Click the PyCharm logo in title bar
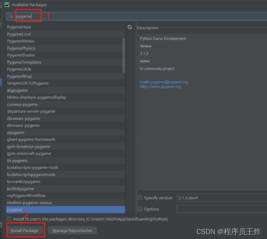The width and height of the screenshot is (267, 239). coord(7,4)
